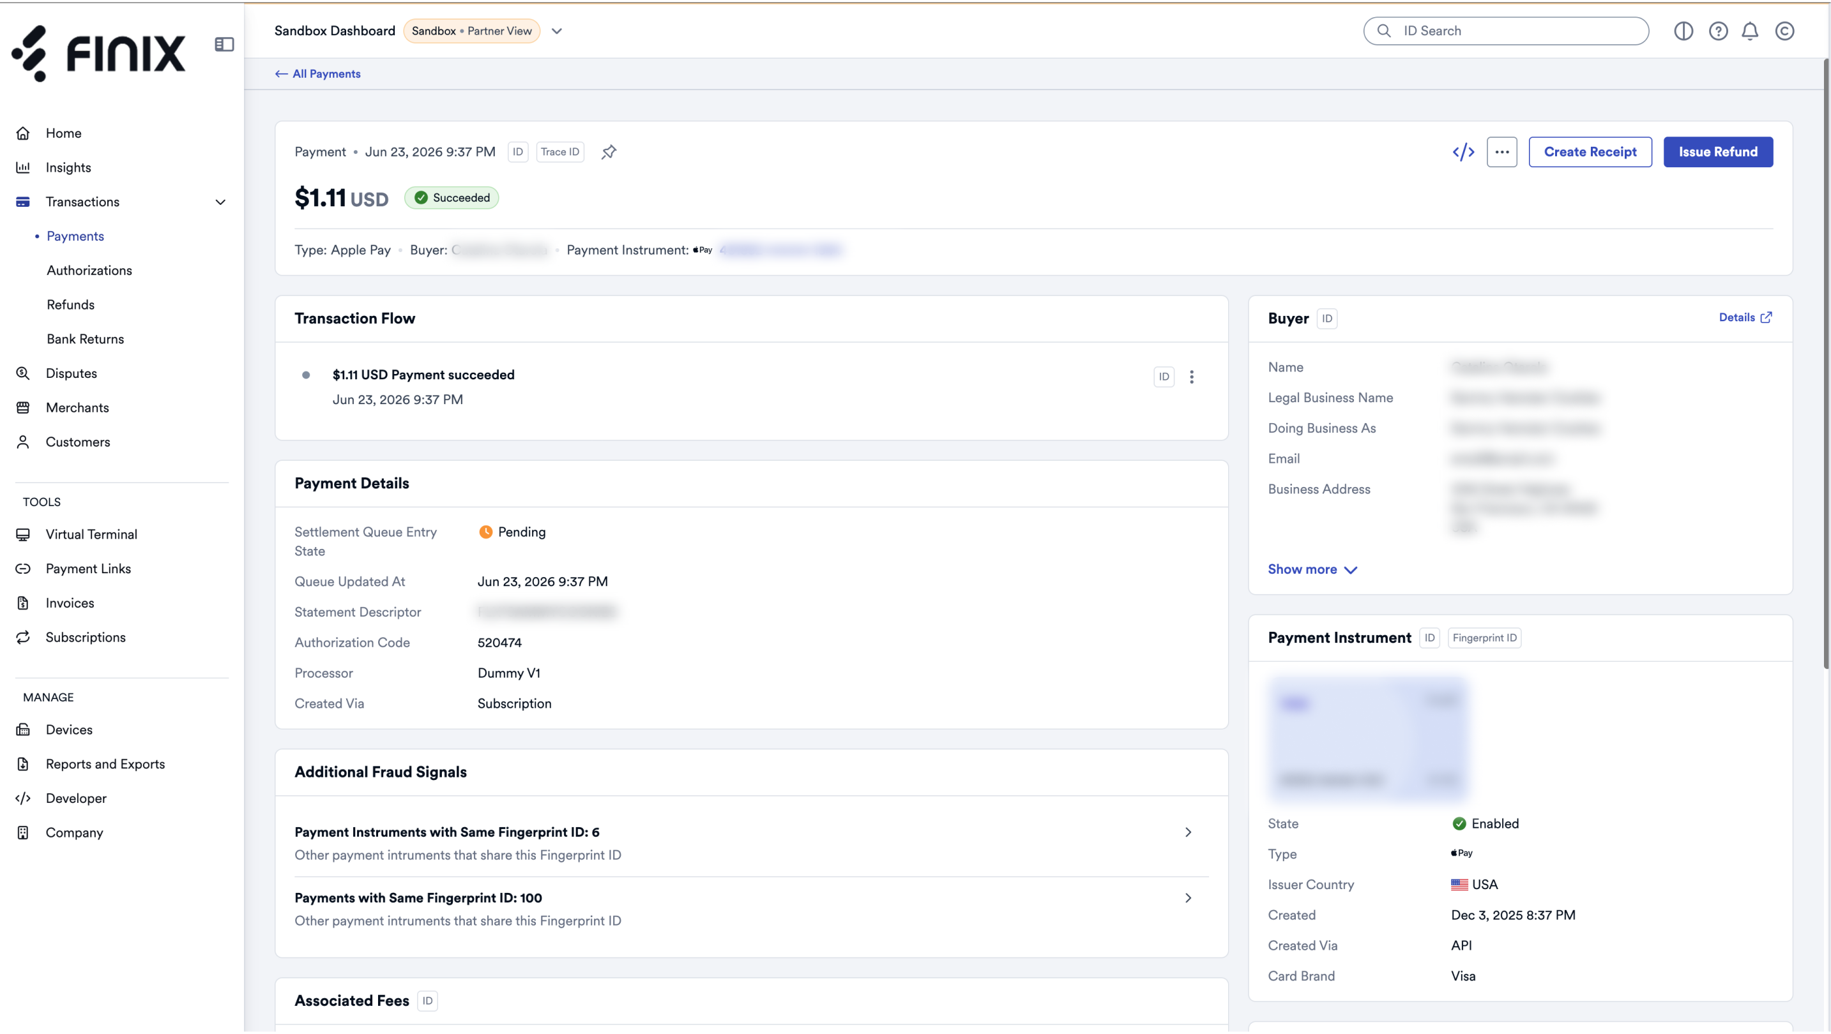
Task: Click the Merchants storefront icon
Action: coord(23,408)
